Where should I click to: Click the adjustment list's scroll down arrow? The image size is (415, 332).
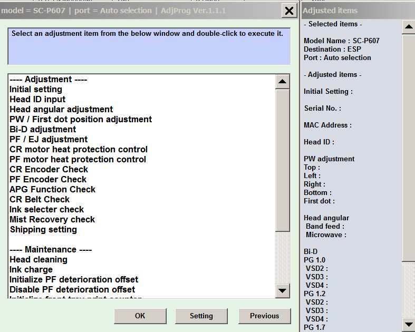pyautogui.click(x=283, y=291)
